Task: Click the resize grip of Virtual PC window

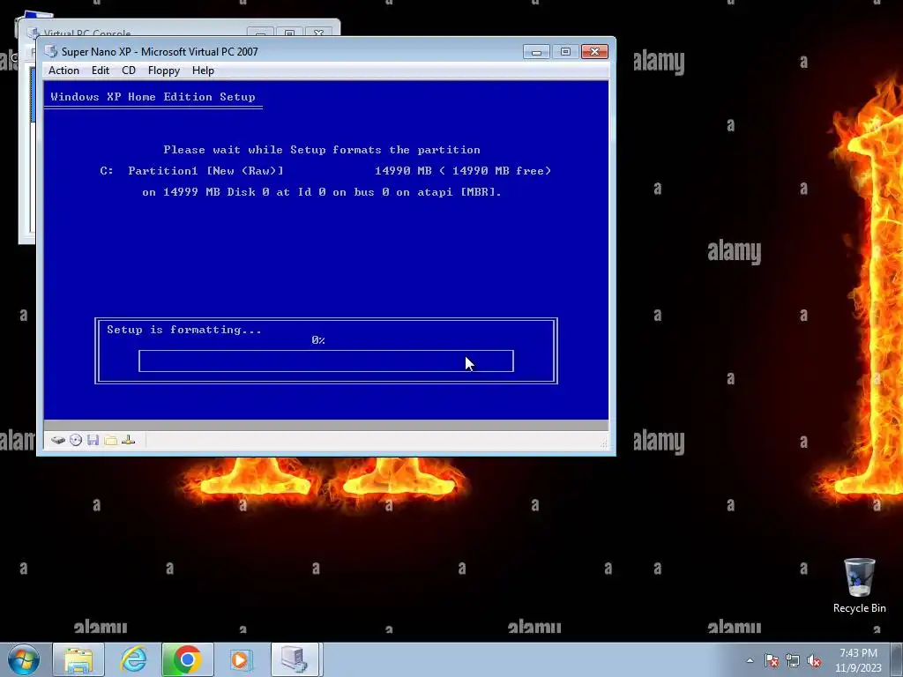Action: coord(603,443)
